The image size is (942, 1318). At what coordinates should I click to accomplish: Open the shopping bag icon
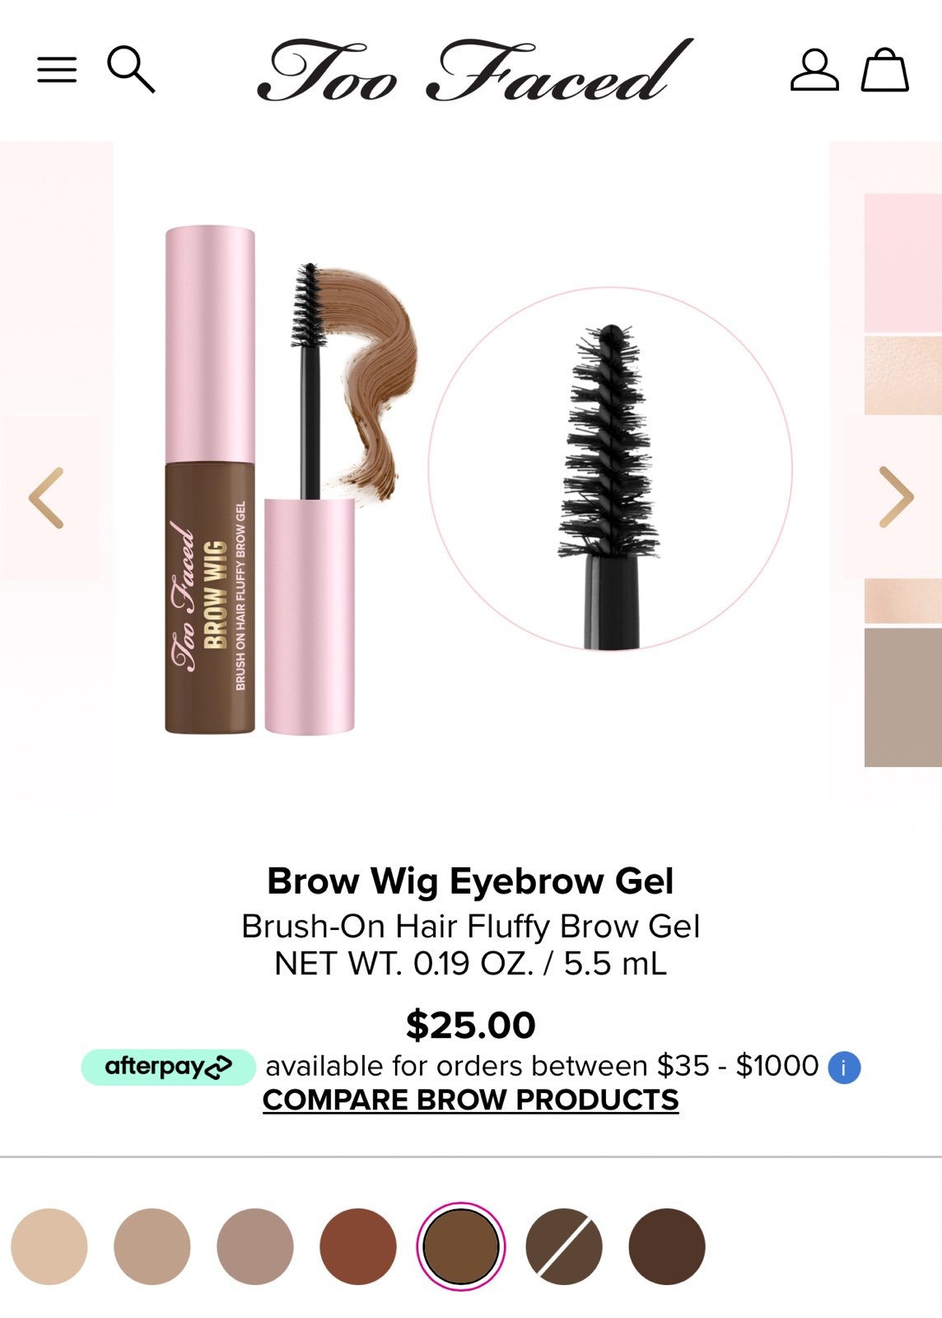click(x=885, y=69)
